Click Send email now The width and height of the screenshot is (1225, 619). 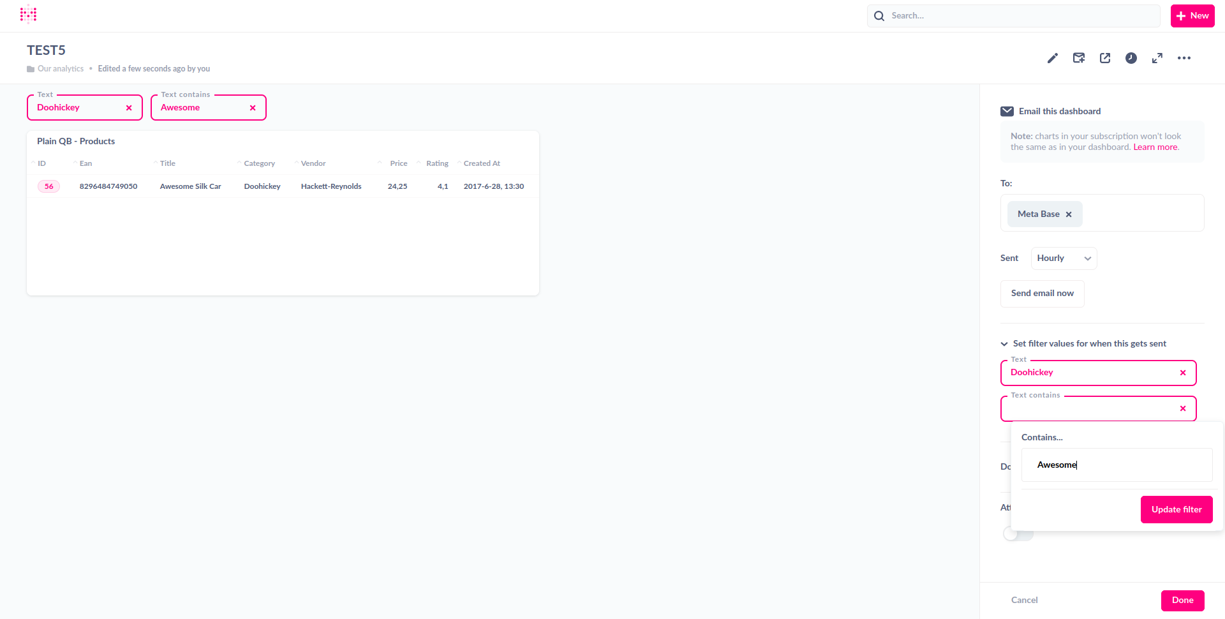(x=1043, y=294)
